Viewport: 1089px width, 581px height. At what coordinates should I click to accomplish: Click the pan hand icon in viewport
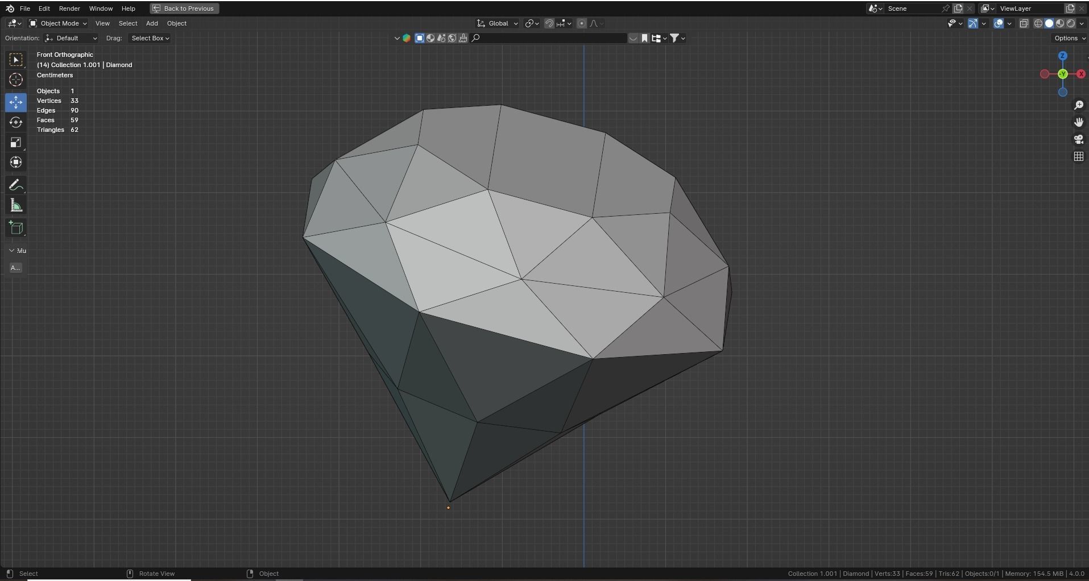[x=1079, y=122]
